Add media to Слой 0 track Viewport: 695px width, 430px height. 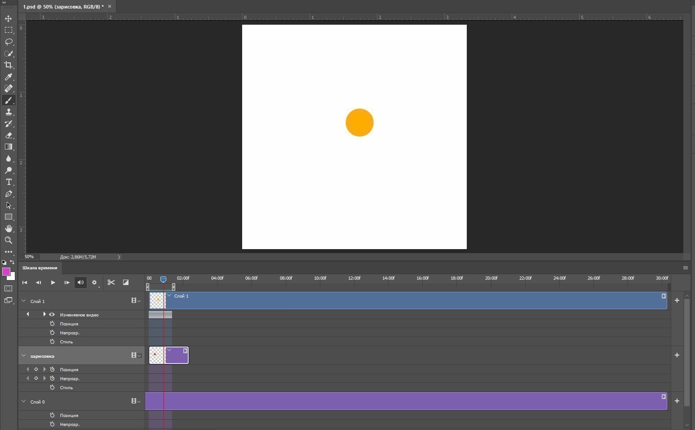point(677,401)
